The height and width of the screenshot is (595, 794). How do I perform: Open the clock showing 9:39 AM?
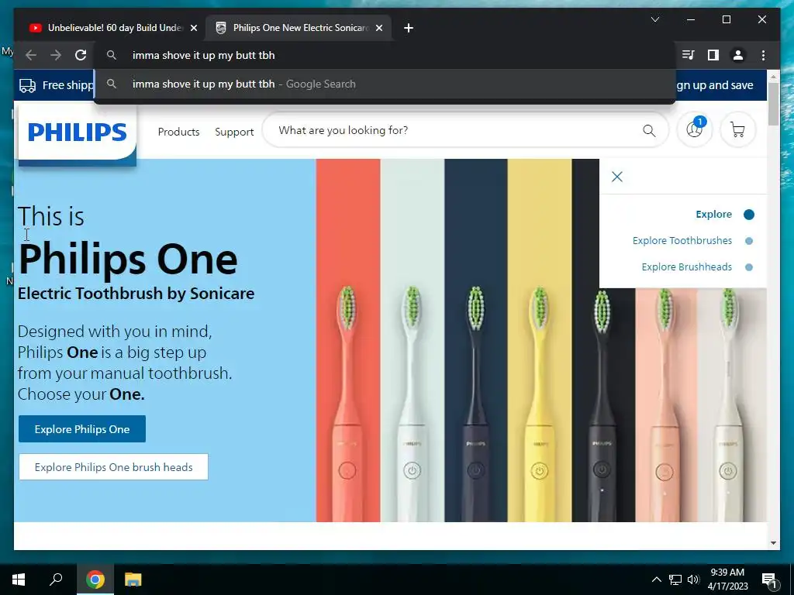[727, 580]
